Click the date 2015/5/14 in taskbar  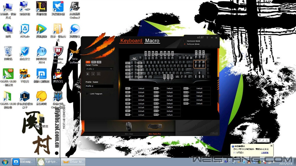tap(285, 164)
